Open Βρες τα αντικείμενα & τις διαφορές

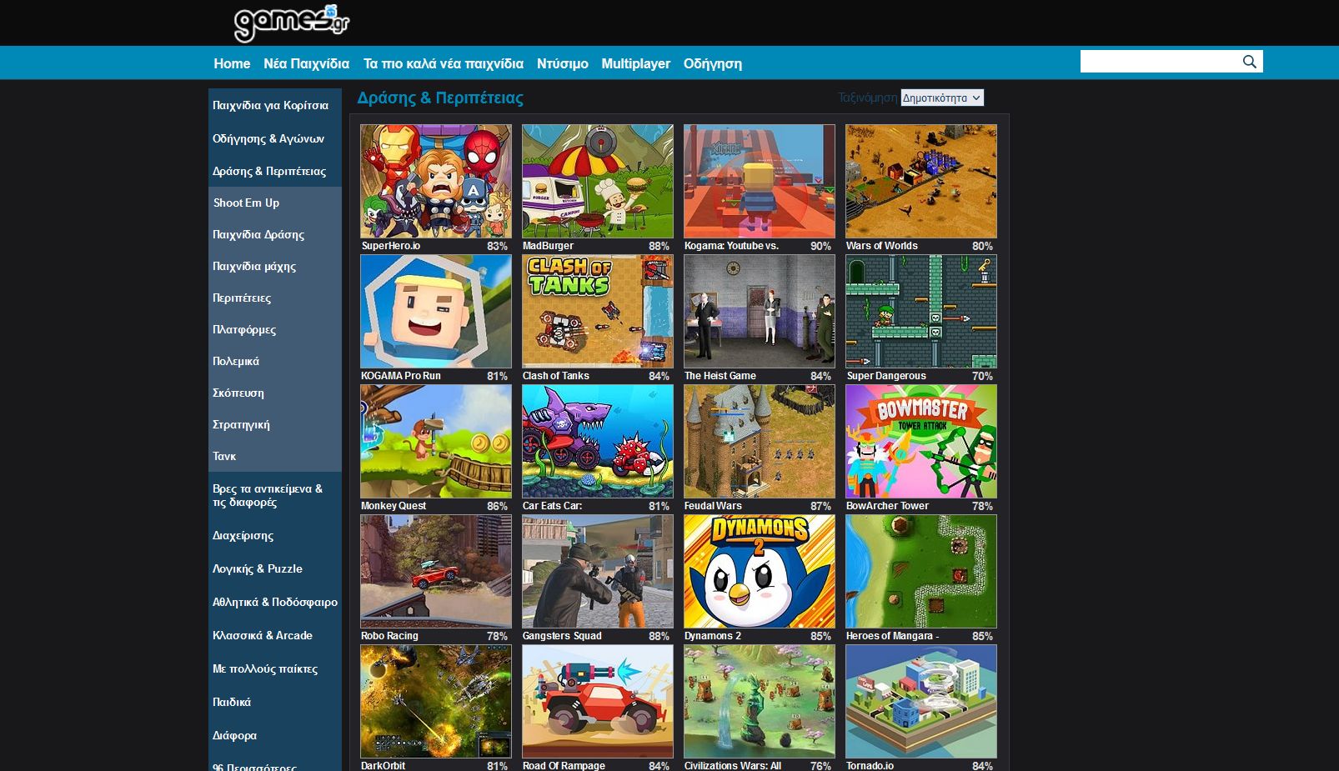tap(275, 495)
